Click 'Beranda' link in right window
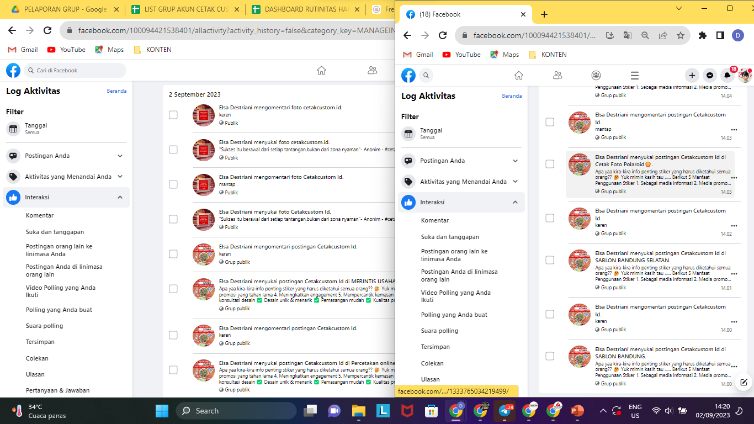This screenshot has height=424, width=754. pos(512,96)
